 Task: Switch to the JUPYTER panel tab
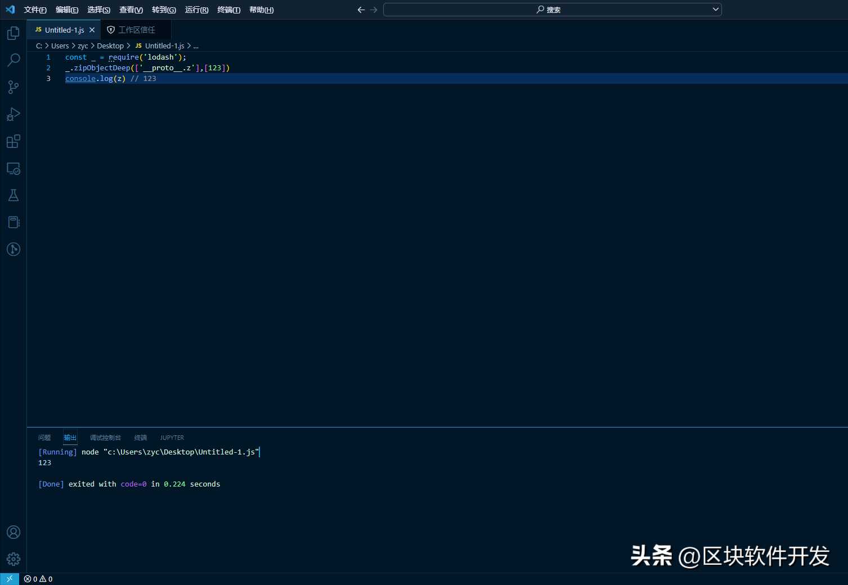coord(172,438)
